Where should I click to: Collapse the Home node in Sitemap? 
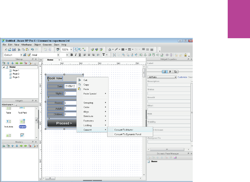[3, 67]
